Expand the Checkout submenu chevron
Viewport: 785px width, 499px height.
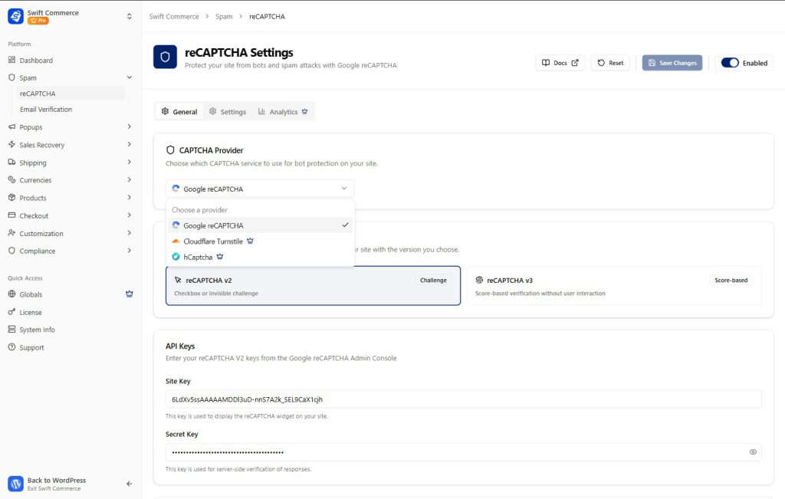click(129, 215)
